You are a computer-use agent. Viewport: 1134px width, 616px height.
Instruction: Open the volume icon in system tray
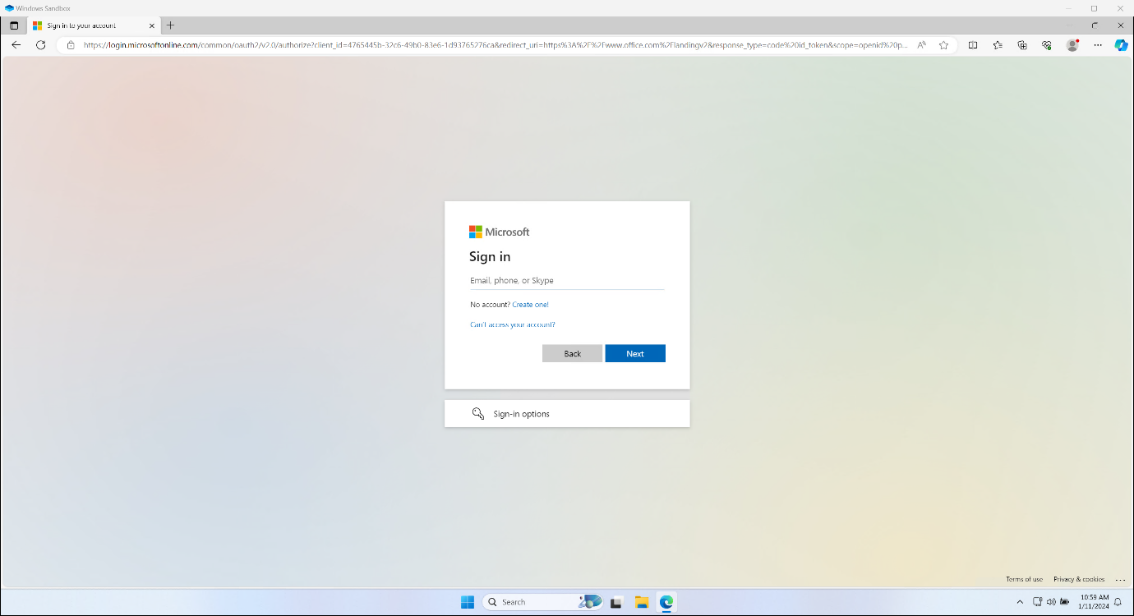click(1050, 601)
